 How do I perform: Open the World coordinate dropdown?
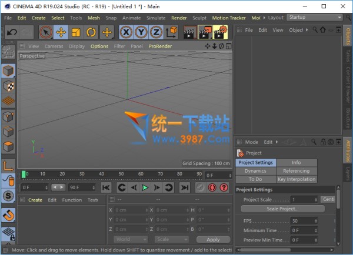click(x=131, y=239)
